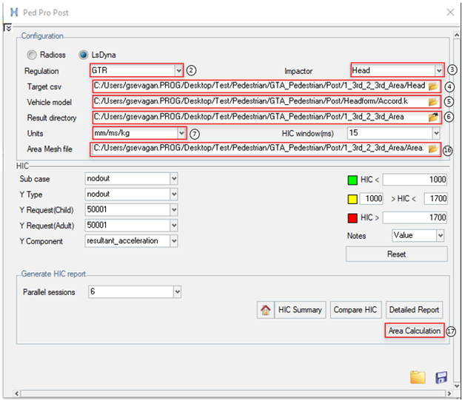Open the Parallel sessions dropdown
Image resolution: width=462 pixels, height=400 pixels.
(x=134, y=292)
